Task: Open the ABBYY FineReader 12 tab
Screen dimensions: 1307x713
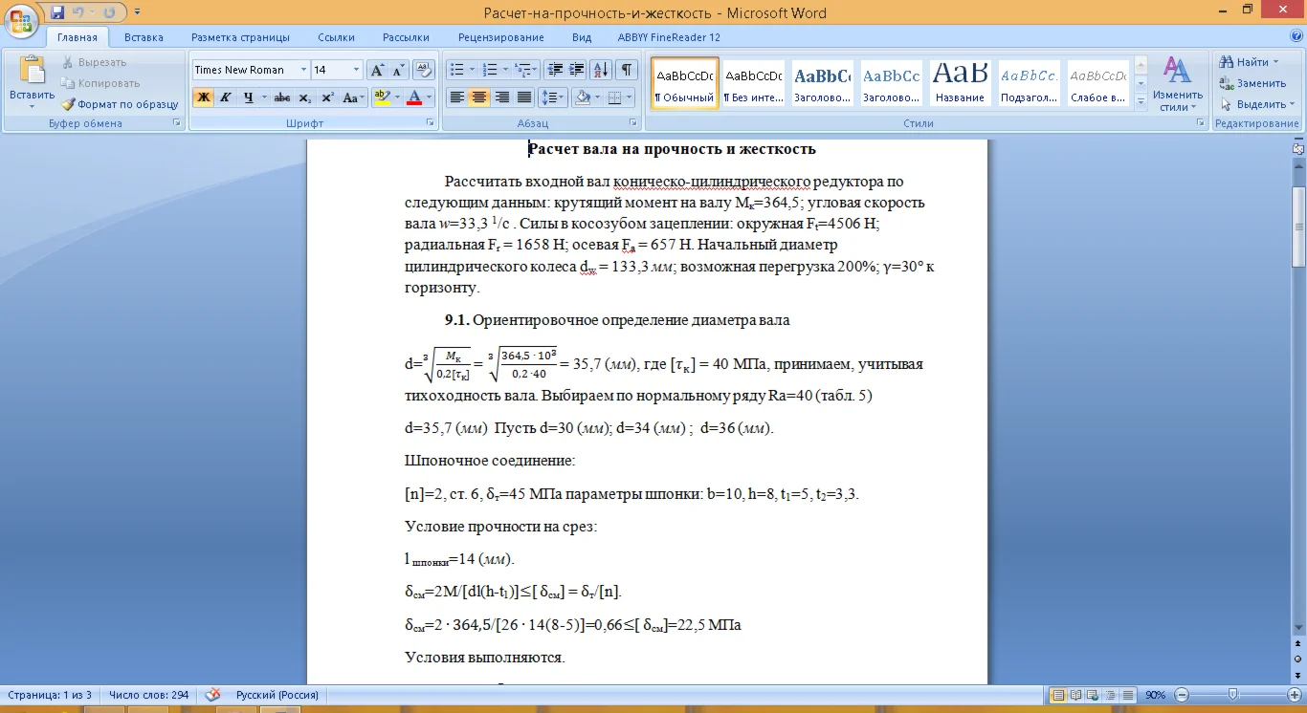Action: pos(670,37)
